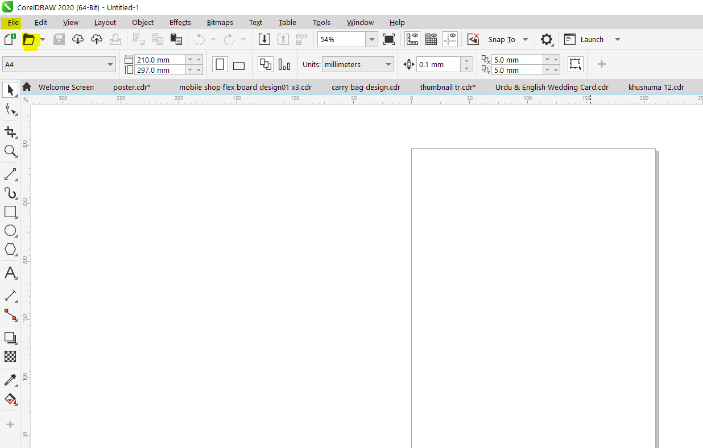Toggle guidelines visibility
The width and height of the screenshot is (703, 448).
click(450, 39)
